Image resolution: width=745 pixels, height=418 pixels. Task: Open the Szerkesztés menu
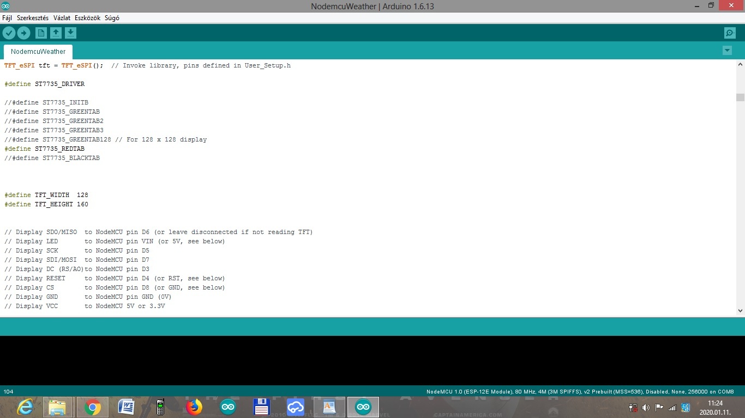coord(33,18)
